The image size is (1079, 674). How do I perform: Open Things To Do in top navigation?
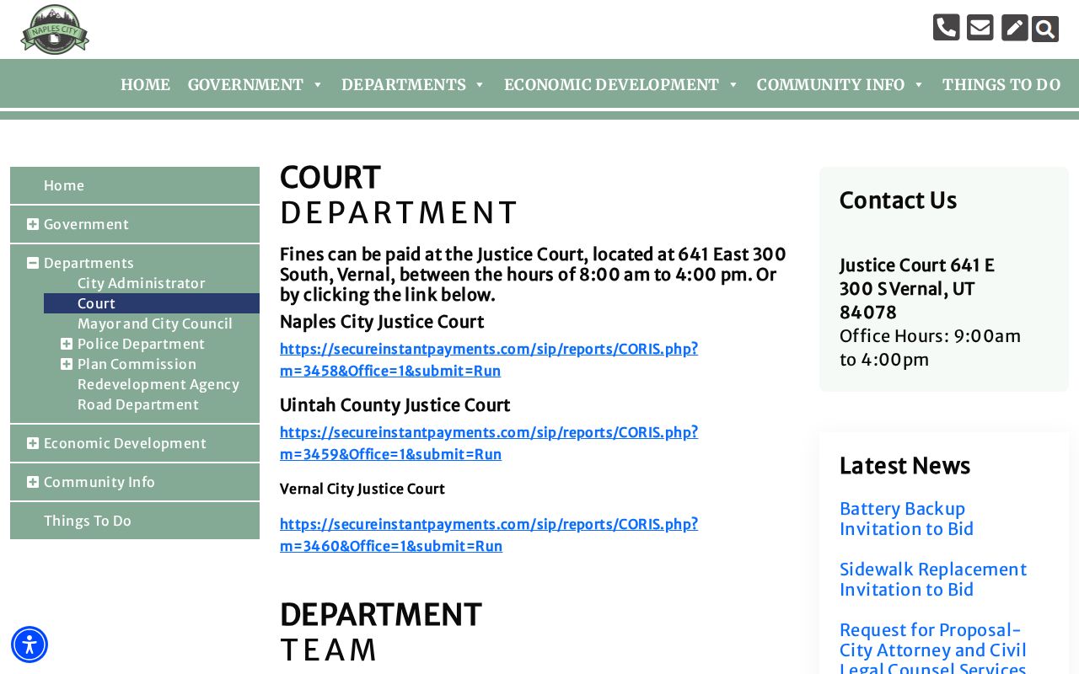(1001, 84)
